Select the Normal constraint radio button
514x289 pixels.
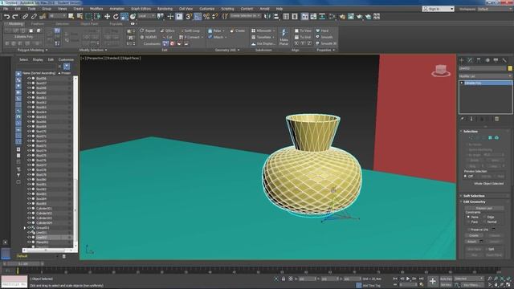pyautogui.click(x=484, y=222)
